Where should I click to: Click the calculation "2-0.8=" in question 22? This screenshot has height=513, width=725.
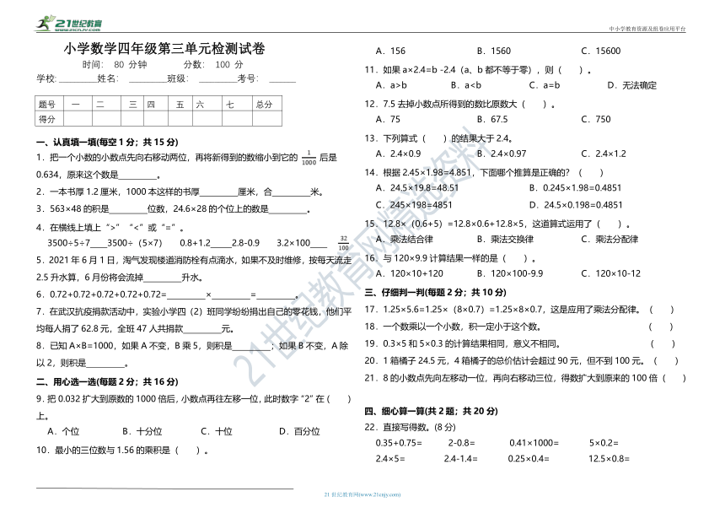click(x=461, y=443)
